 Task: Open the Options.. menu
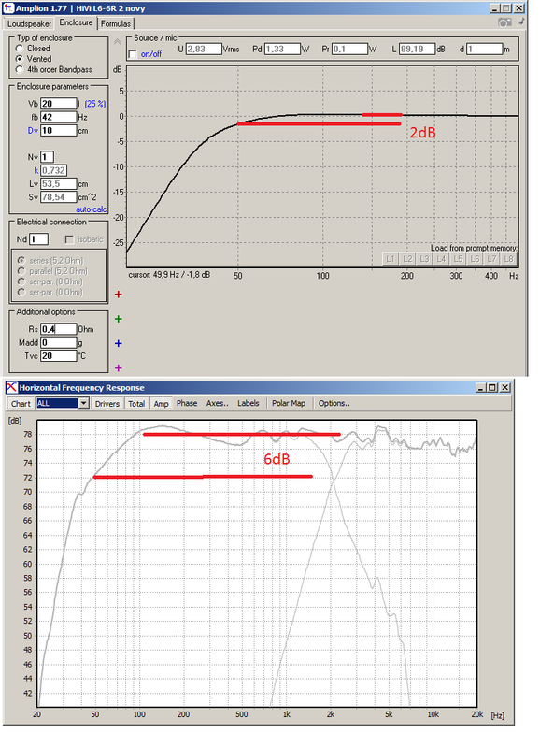(334, 403)
